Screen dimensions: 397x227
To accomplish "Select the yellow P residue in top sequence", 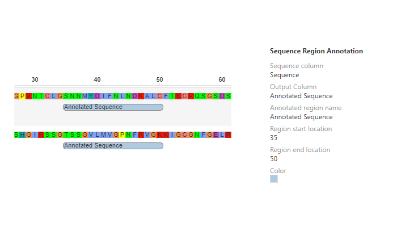I will 23,96.
